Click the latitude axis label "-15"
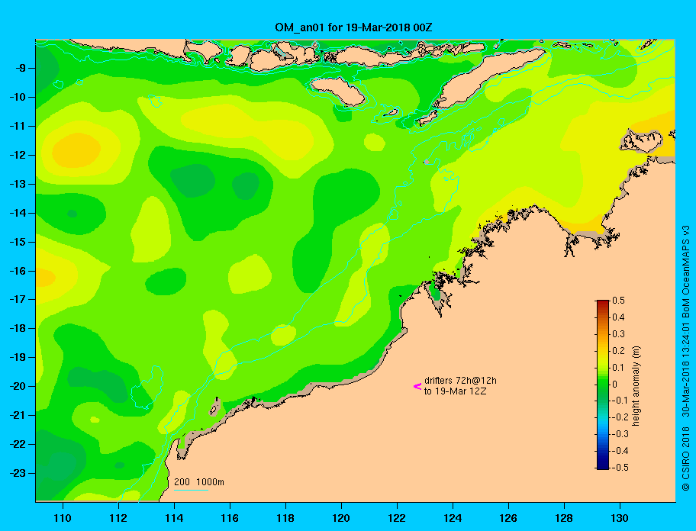 (18, 242)
